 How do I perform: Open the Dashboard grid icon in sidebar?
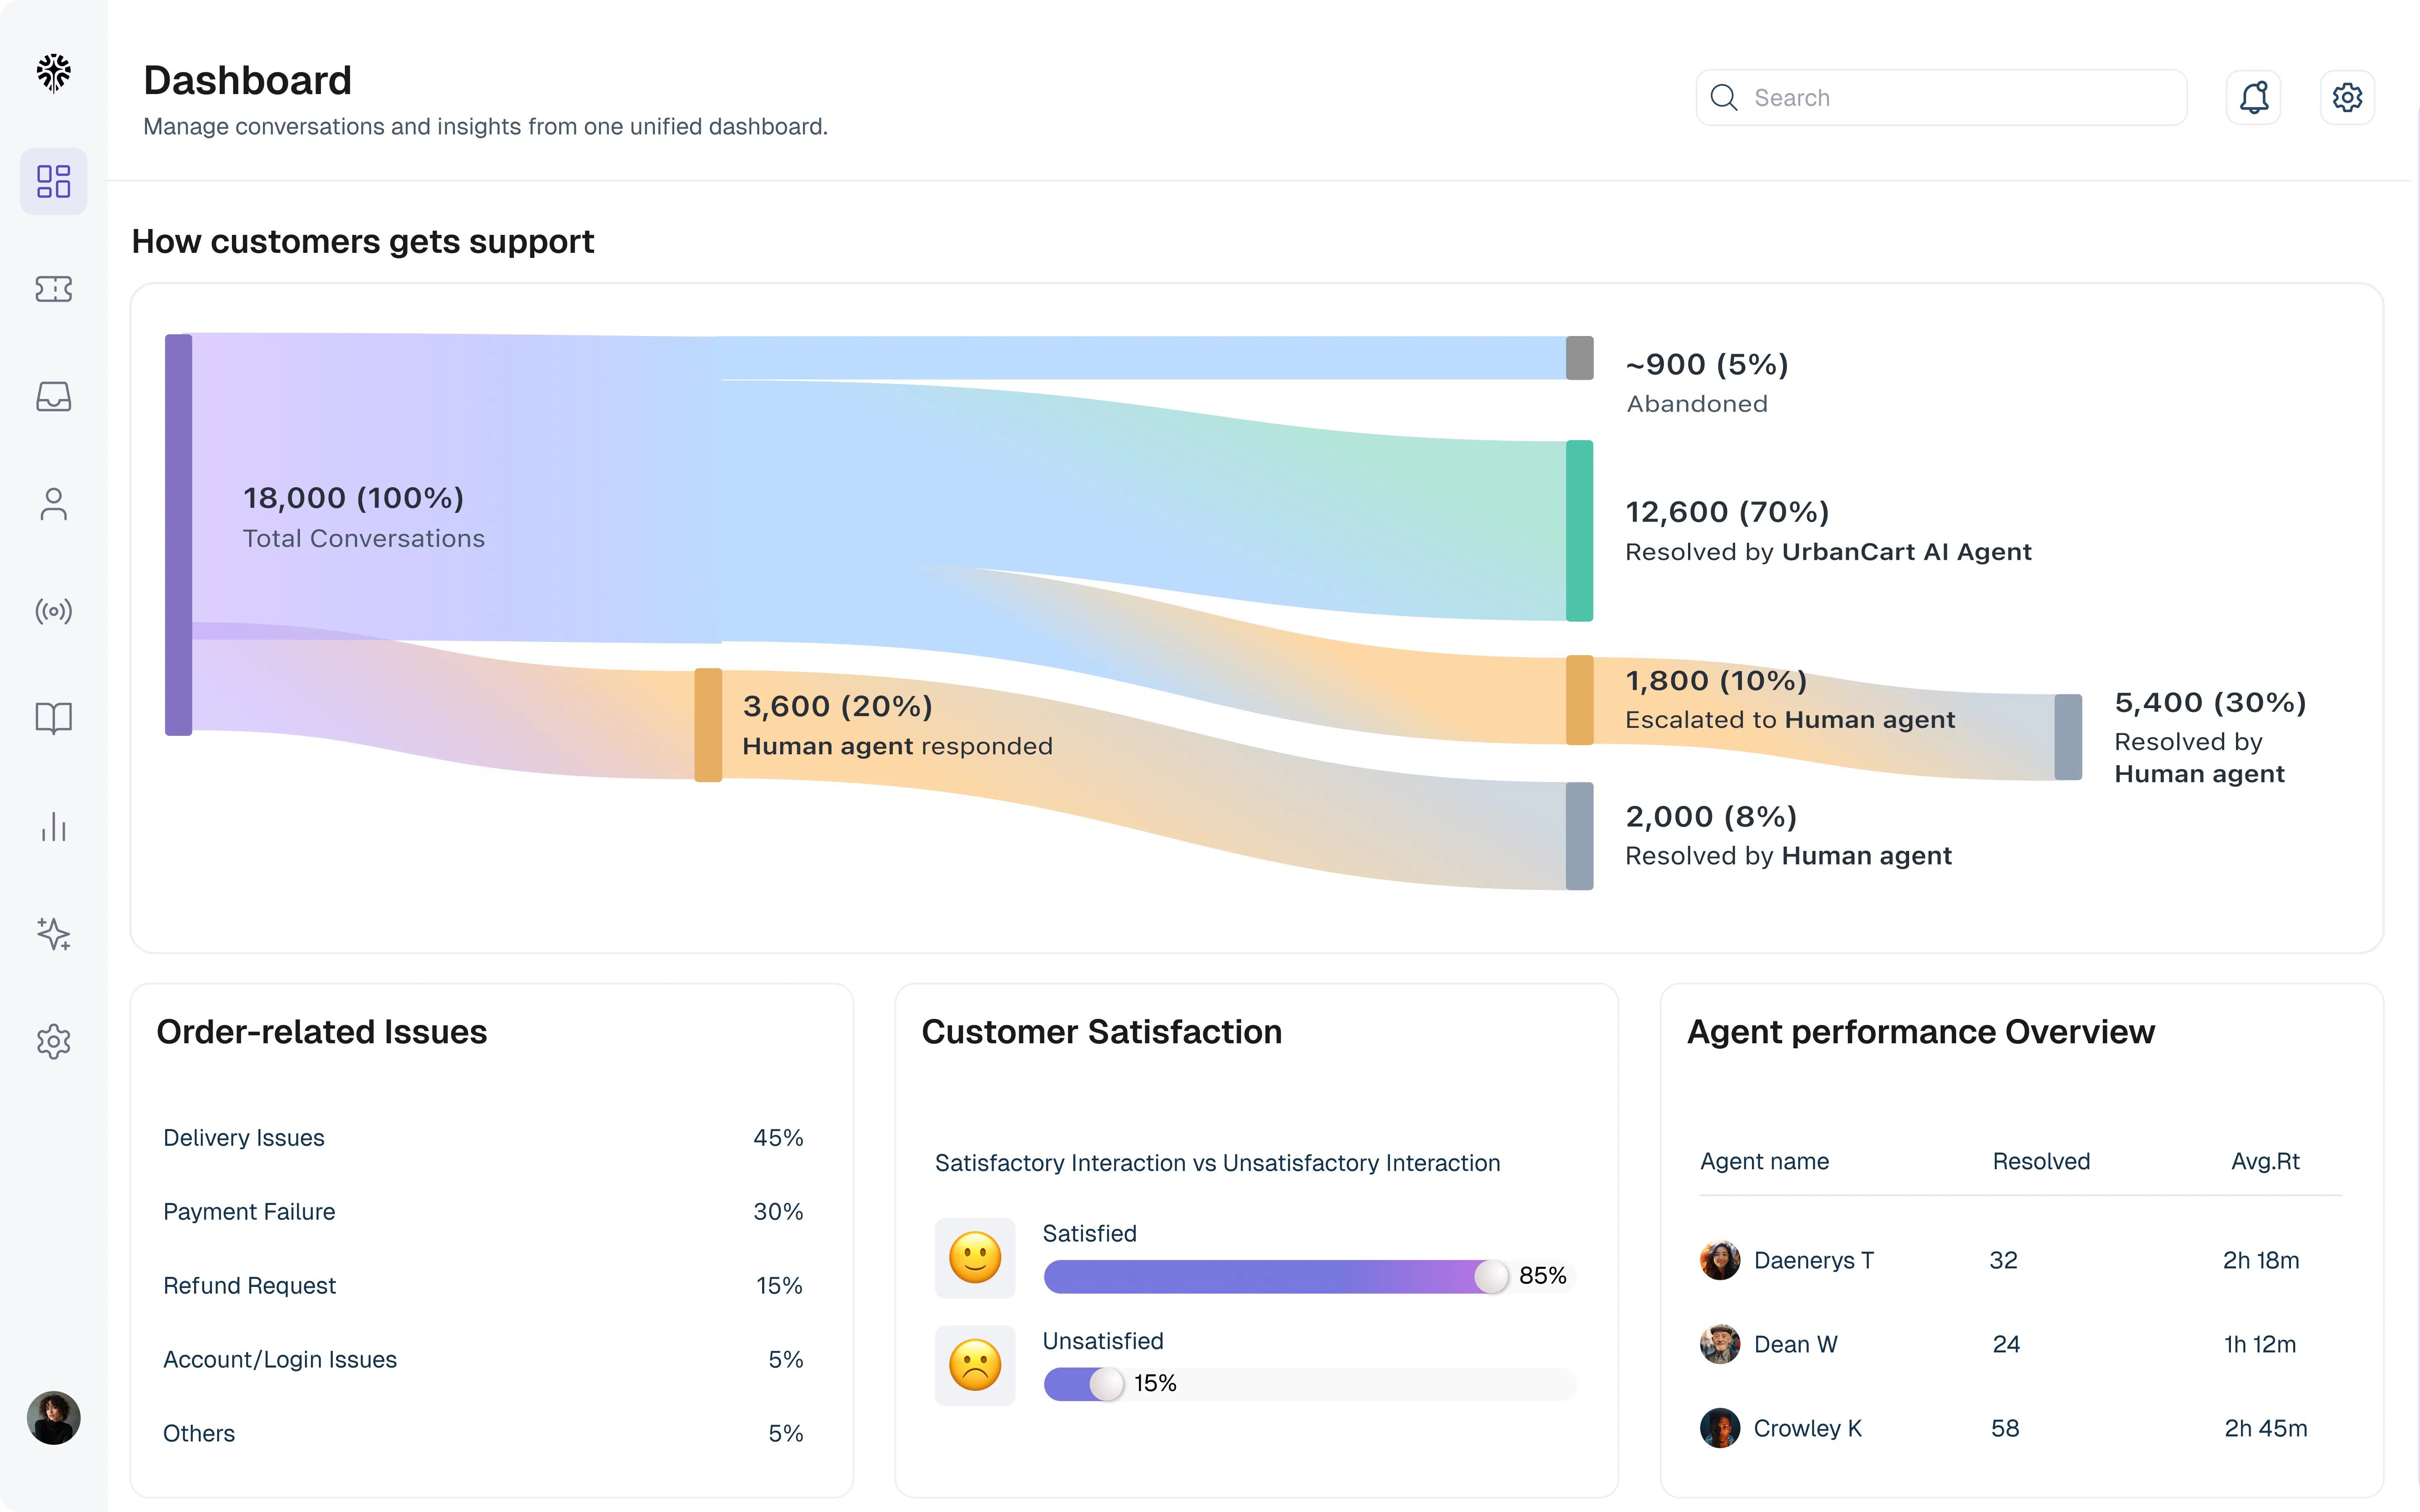point(54,181)
